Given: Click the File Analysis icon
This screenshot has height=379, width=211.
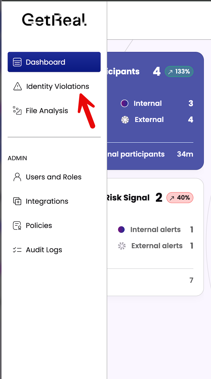Looking at the screenshot, I should 17,111.
